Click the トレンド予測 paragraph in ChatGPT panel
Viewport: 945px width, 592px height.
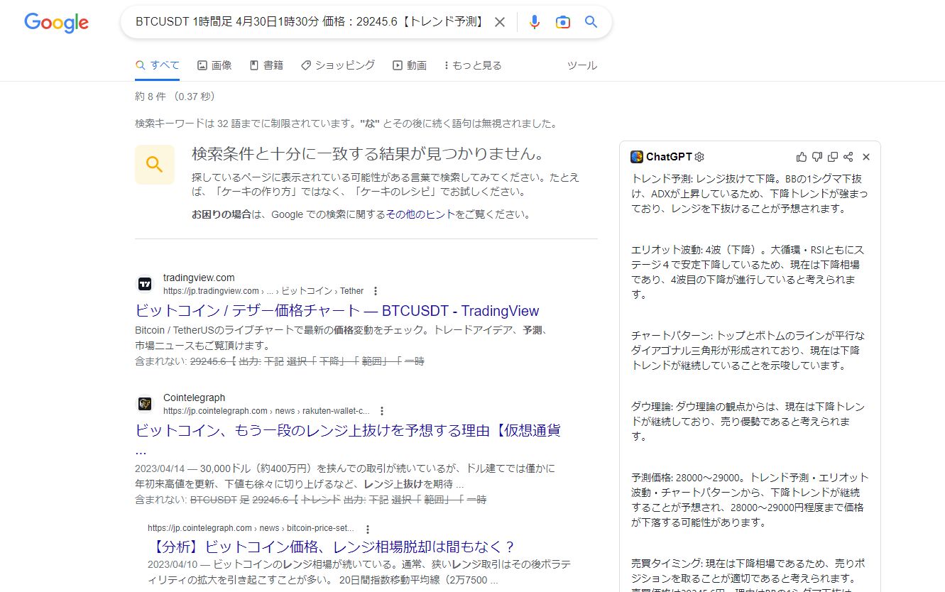pos(749,194)
